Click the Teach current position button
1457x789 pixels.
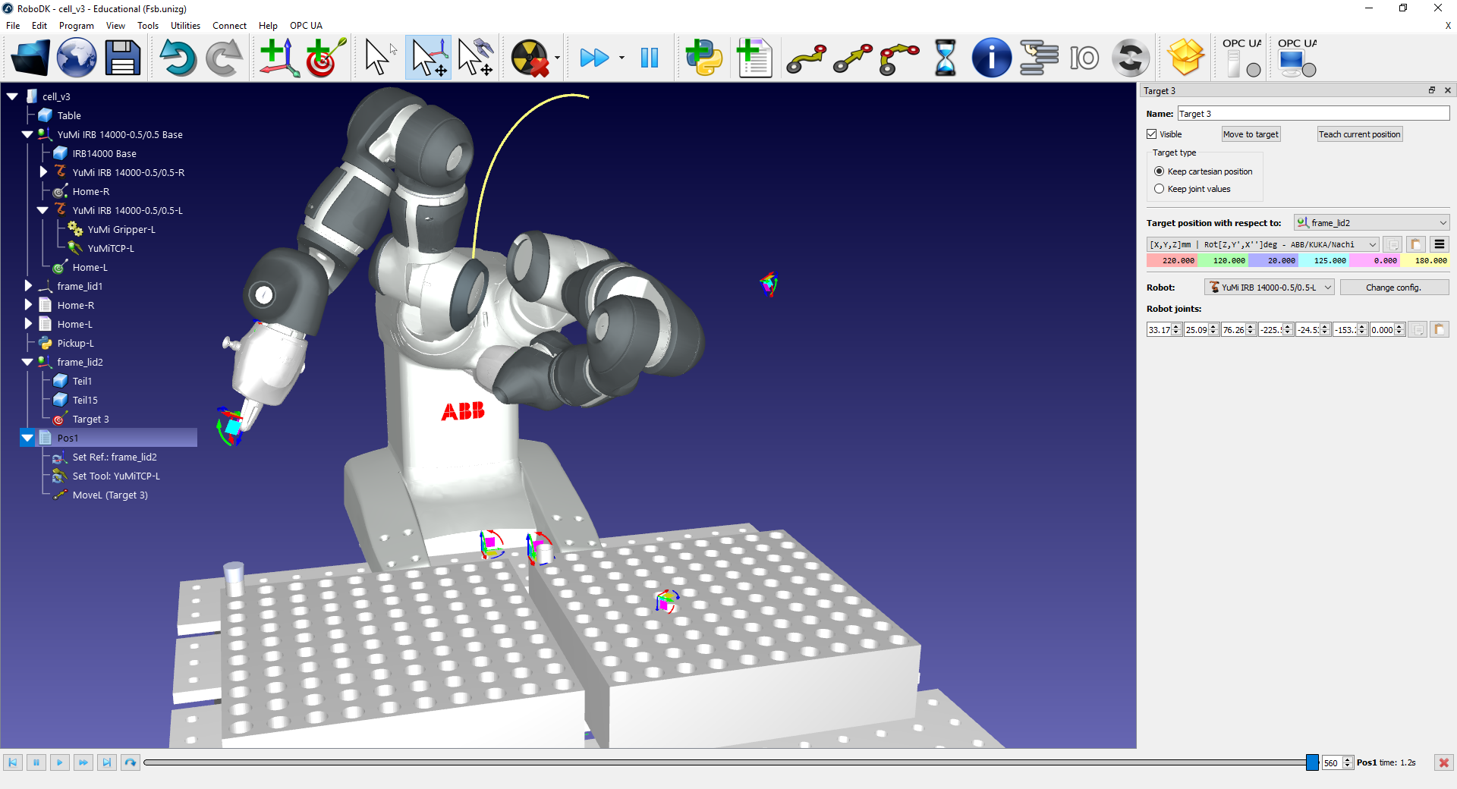[1359, 134]
